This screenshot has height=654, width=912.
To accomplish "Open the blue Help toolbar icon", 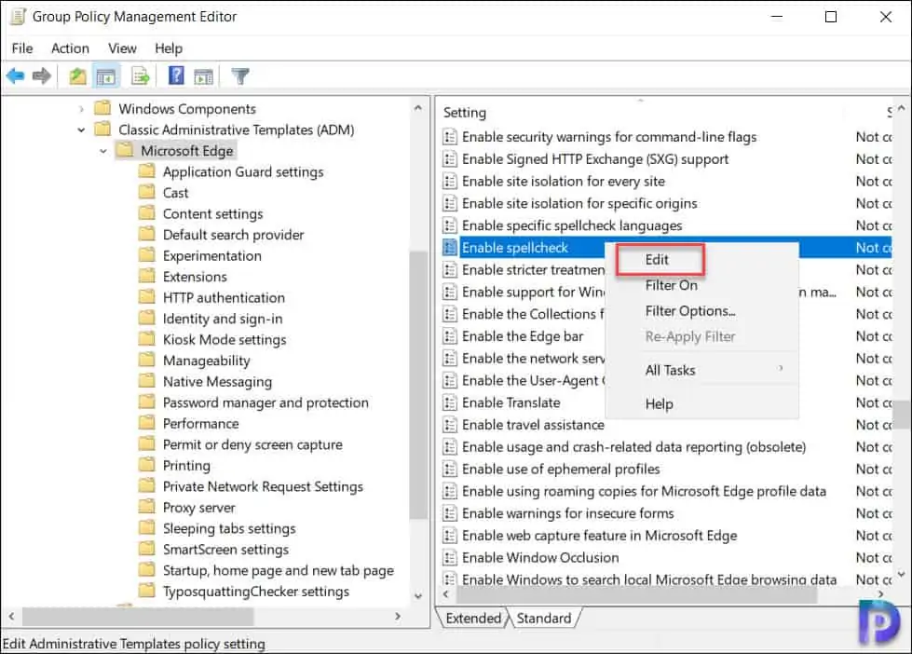I will (176, 75).
